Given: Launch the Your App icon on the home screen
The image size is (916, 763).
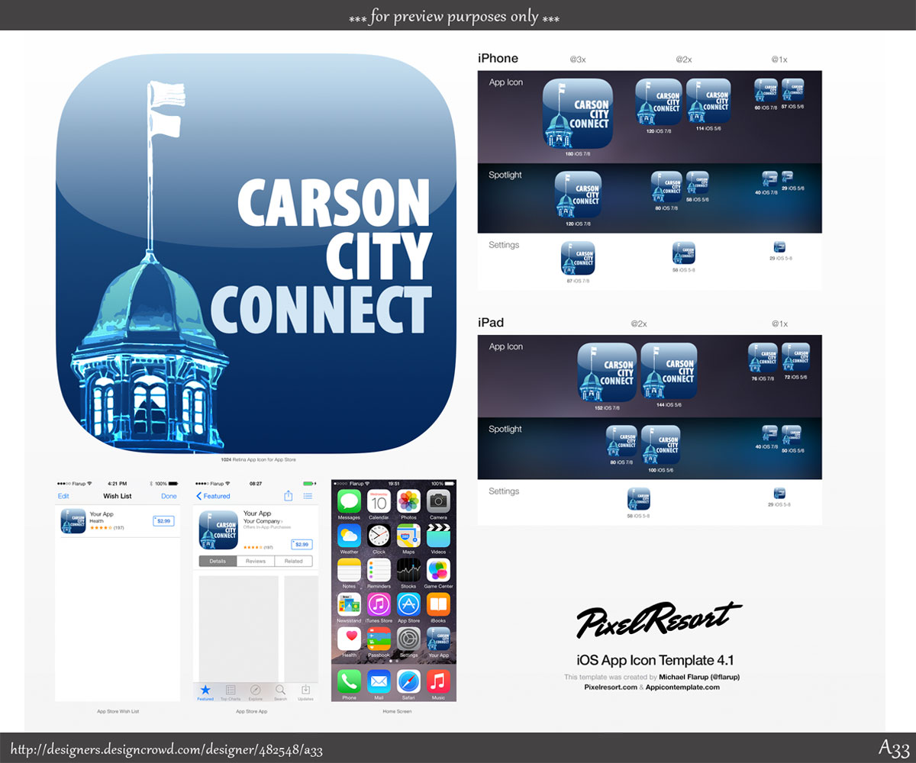Looking at the screenshot, I should 438,639.
